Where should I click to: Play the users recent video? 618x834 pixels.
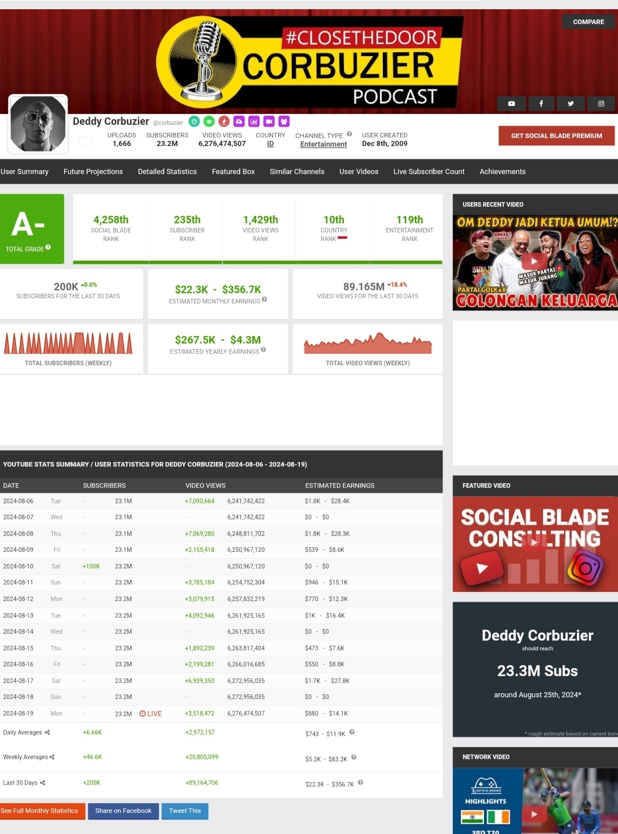[x=534, y=261]
